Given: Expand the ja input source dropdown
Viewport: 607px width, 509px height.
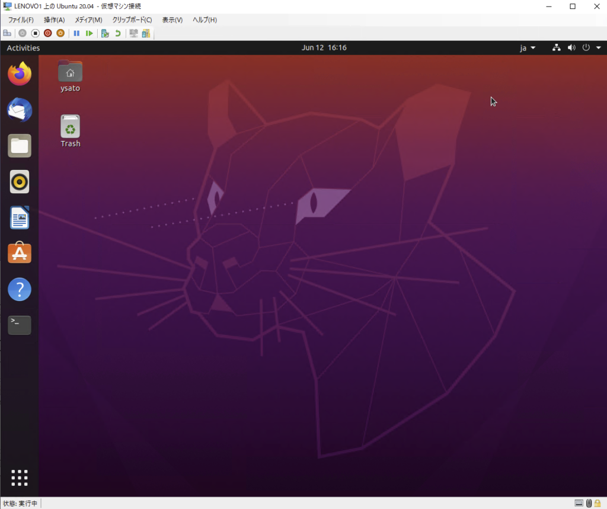Looking at the screenshot, I should pos(528,48).
